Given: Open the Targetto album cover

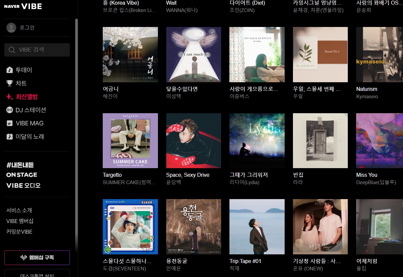Looking at the screenshot, I should pos(130,140).
